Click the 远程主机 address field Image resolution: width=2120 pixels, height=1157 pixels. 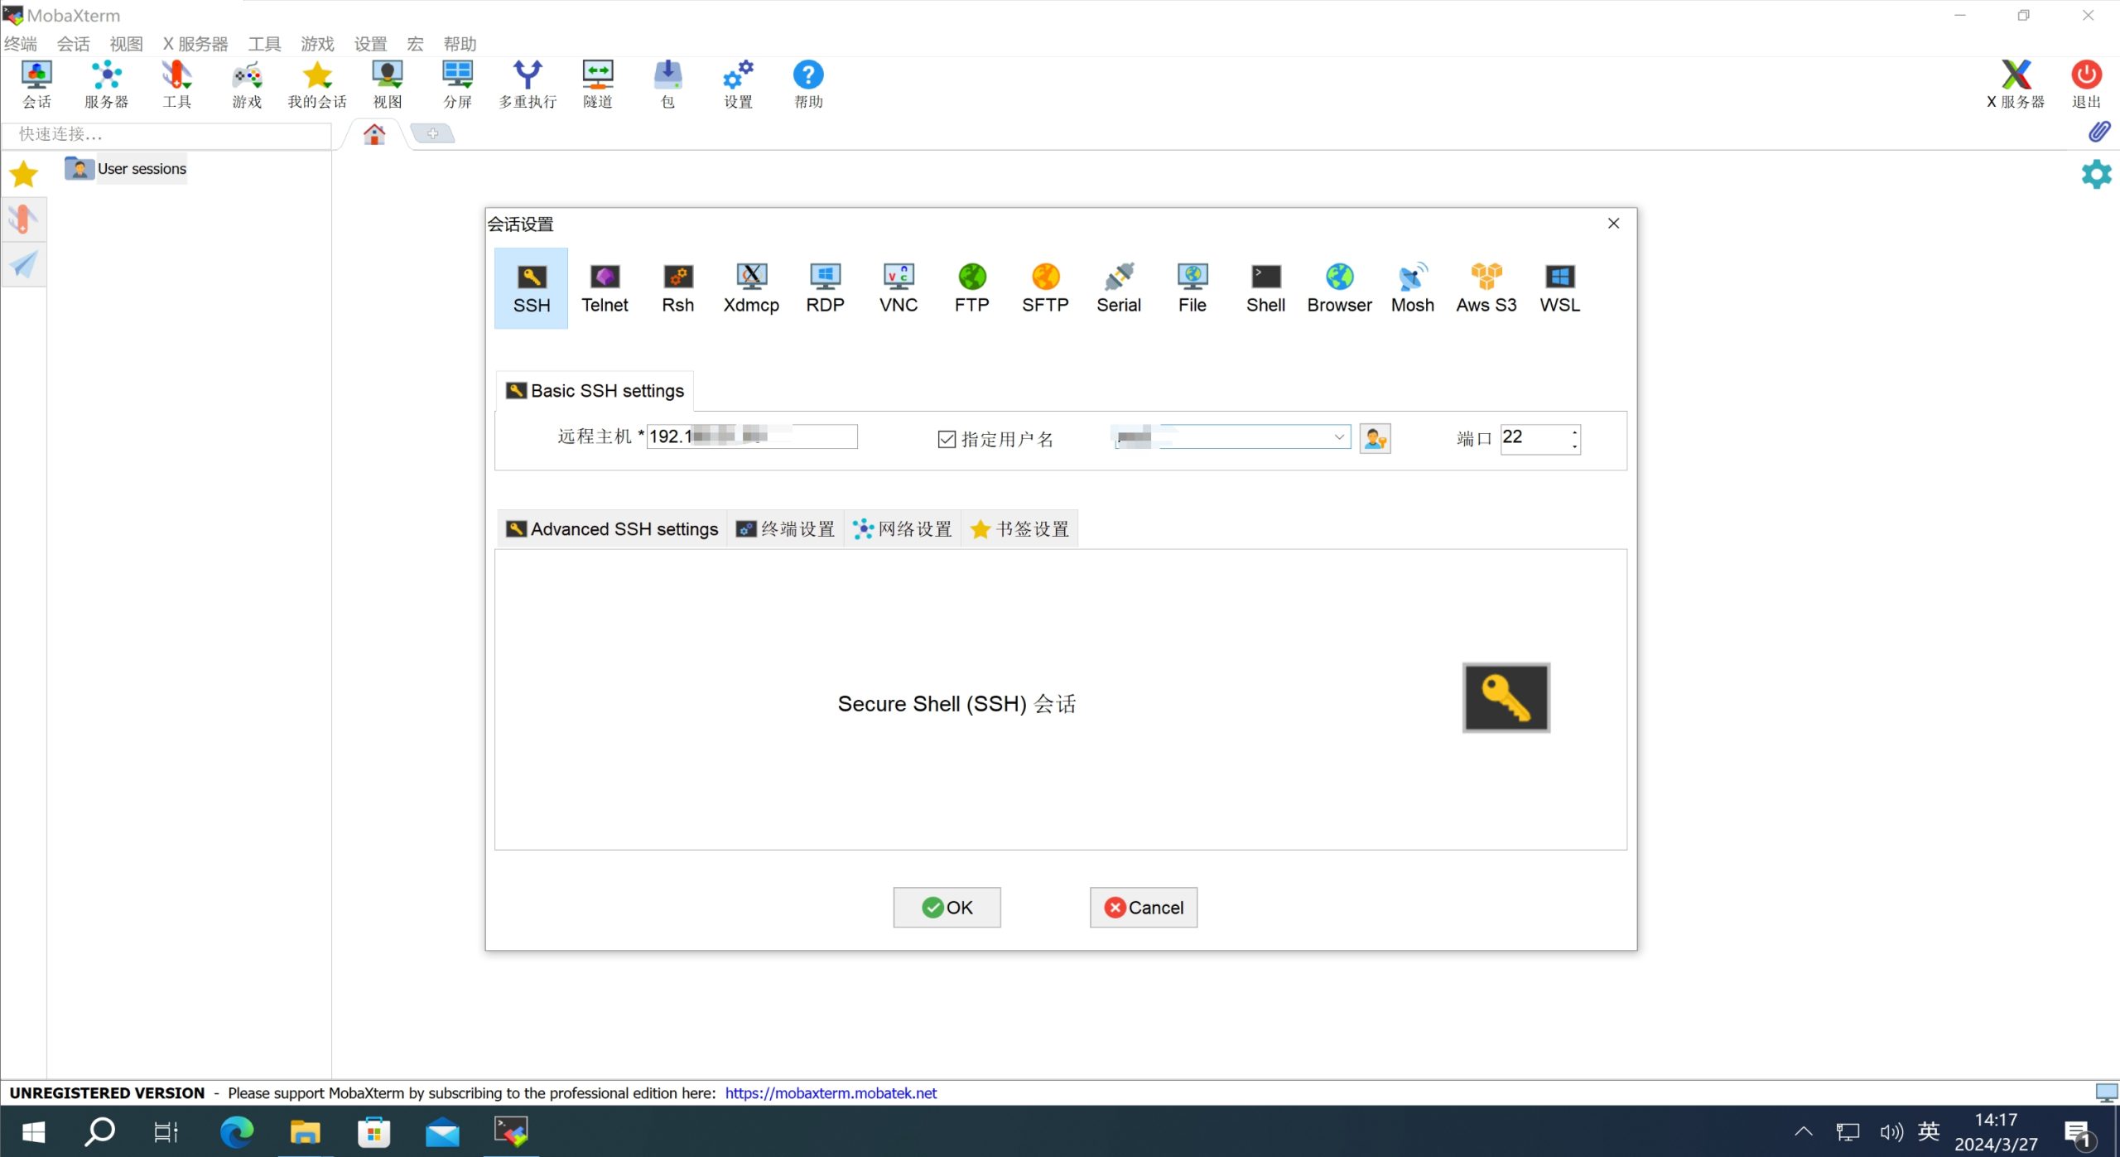(752, 436)
